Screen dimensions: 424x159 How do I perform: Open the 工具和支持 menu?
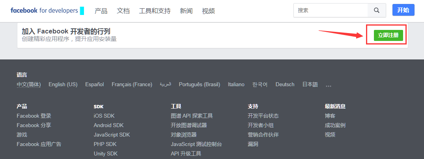click(x=155, y=11)
